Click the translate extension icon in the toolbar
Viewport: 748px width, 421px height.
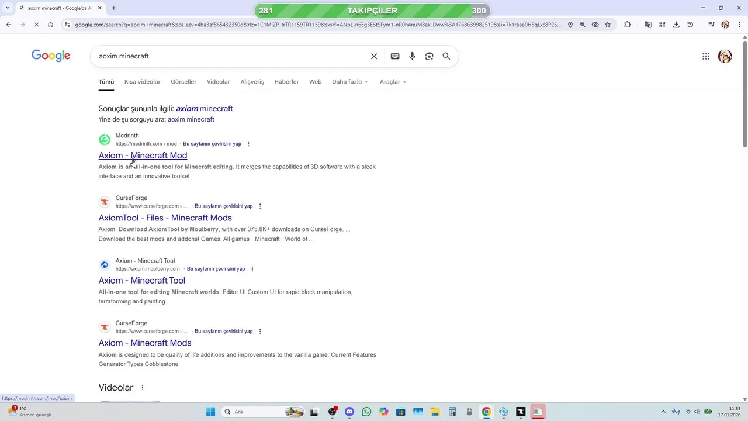coord(648,25)
